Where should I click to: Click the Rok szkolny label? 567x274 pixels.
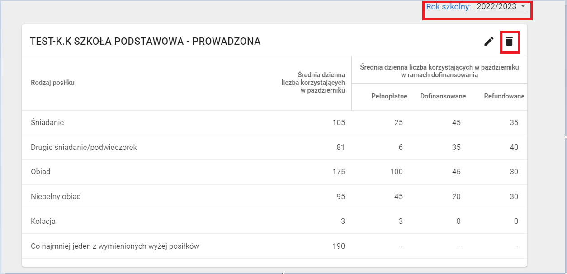tap(449, 7)
